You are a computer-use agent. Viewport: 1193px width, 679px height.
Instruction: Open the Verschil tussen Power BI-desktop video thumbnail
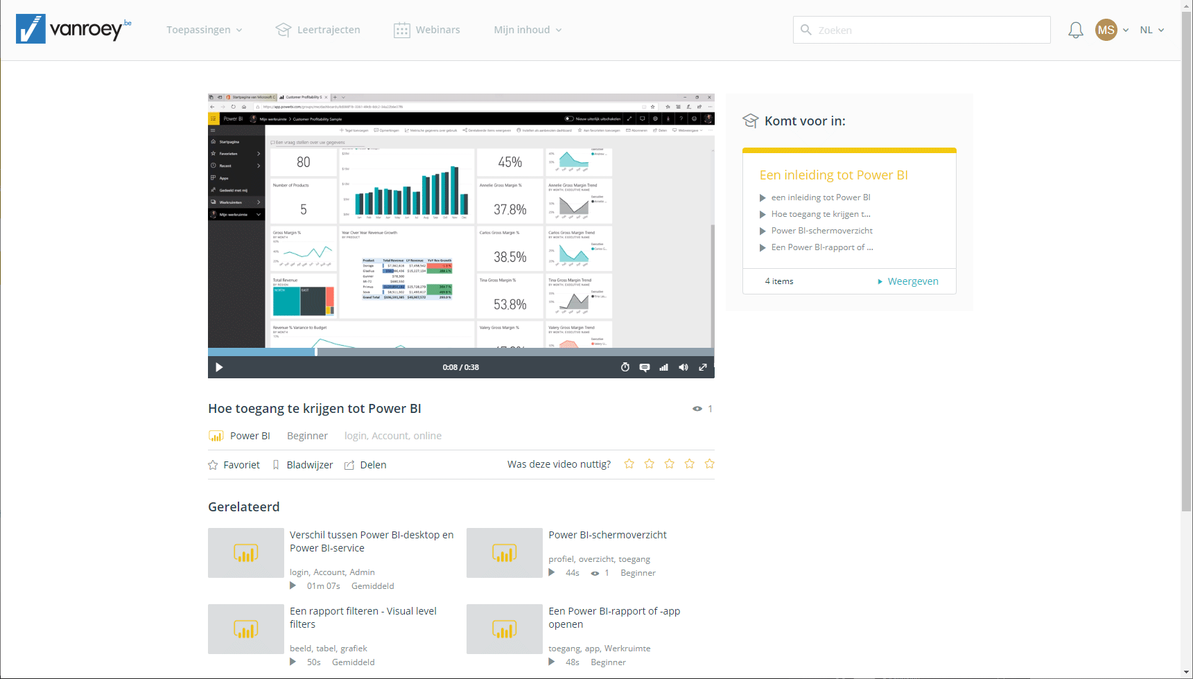[x=246, y=553]
